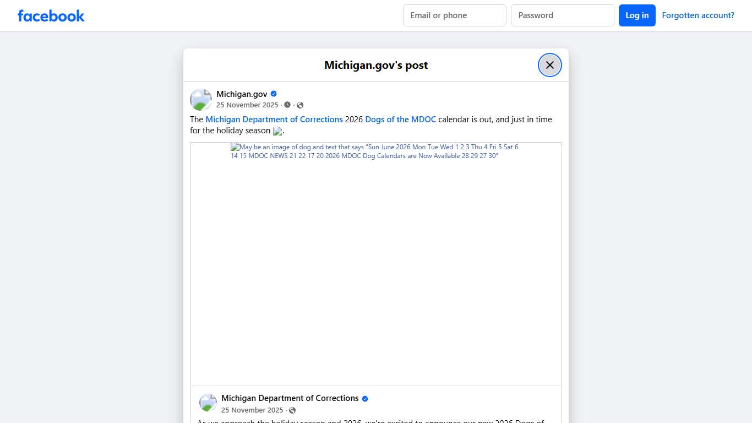Viewport: 752px width, 423px height.
Task: Follow the Michigan Department of Corrections link
Action: click(x=274, y=119)
